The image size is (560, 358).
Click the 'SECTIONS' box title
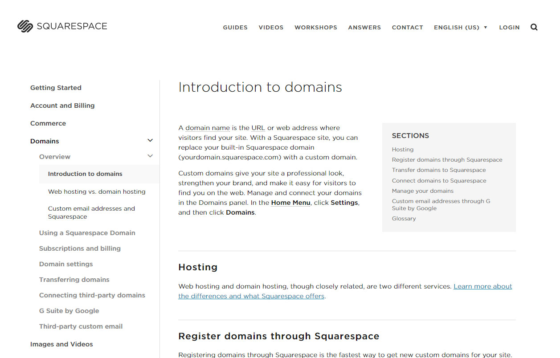point(410,136)
